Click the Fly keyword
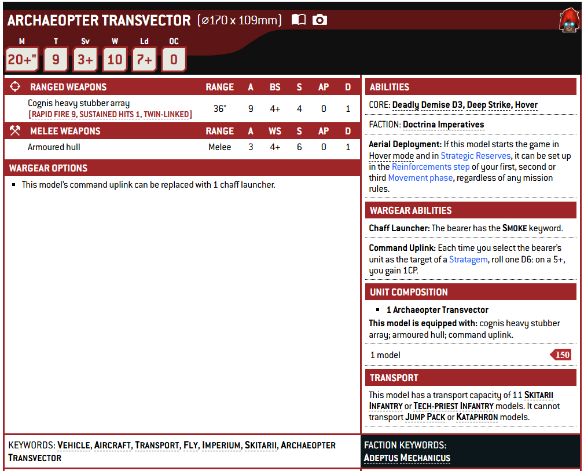Image resolution: width=584 pixels, height=471 pixels. (190, 446)
